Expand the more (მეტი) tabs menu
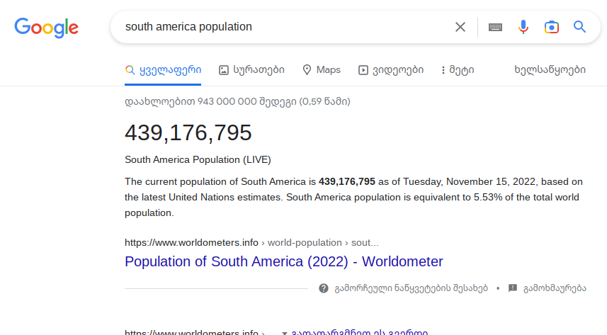Image resolution: width=607 pixels, height=335 pixels. tap(457, 69)
